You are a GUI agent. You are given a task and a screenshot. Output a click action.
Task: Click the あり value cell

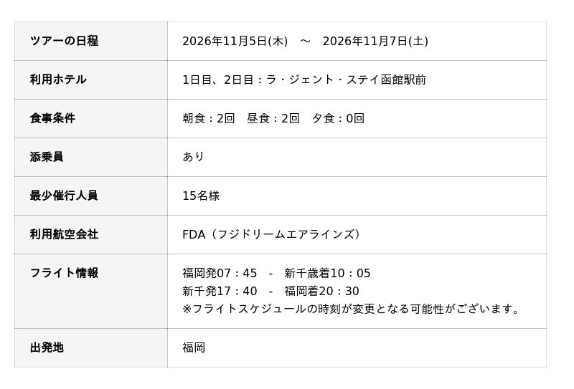click(x=357, y=157)
